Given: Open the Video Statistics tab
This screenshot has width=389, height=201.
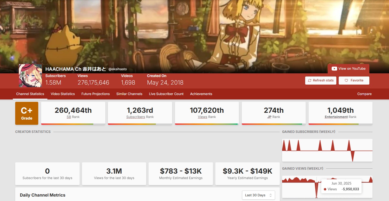Looking at the screenshot, I should 63,94.
